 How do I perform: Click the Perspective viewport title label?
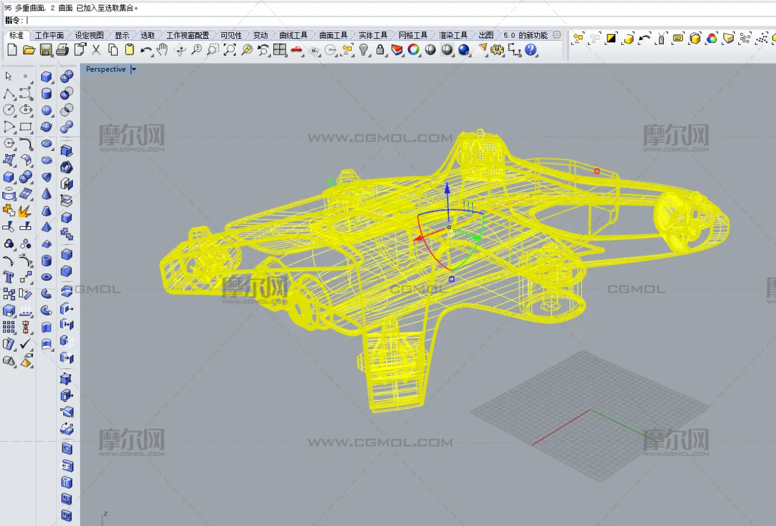(105, 69)
